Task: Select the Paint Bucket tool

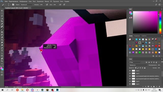Action: tap(2, 40)
